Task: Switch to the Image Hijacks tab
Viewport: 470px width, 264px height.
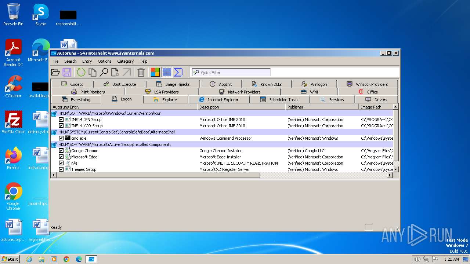Action: 173,84
